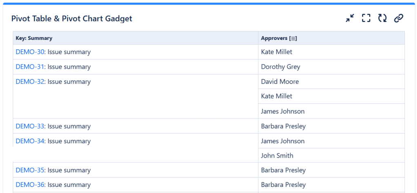Go to issue DEMO-32
The height and width of the screenshot is (193, 417).
click(30, 81)
